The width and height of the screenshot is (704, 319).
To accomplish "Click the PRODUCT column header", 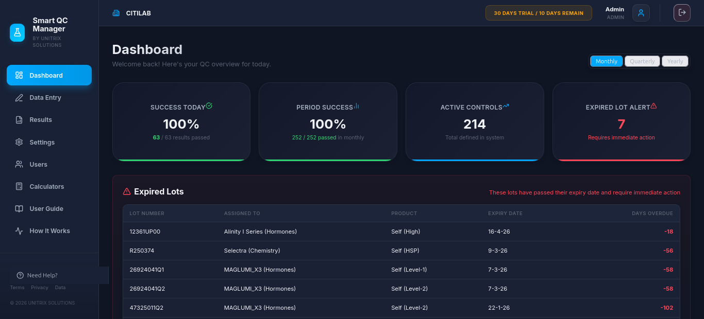I will pyautogui.click(x=404, y=214).
